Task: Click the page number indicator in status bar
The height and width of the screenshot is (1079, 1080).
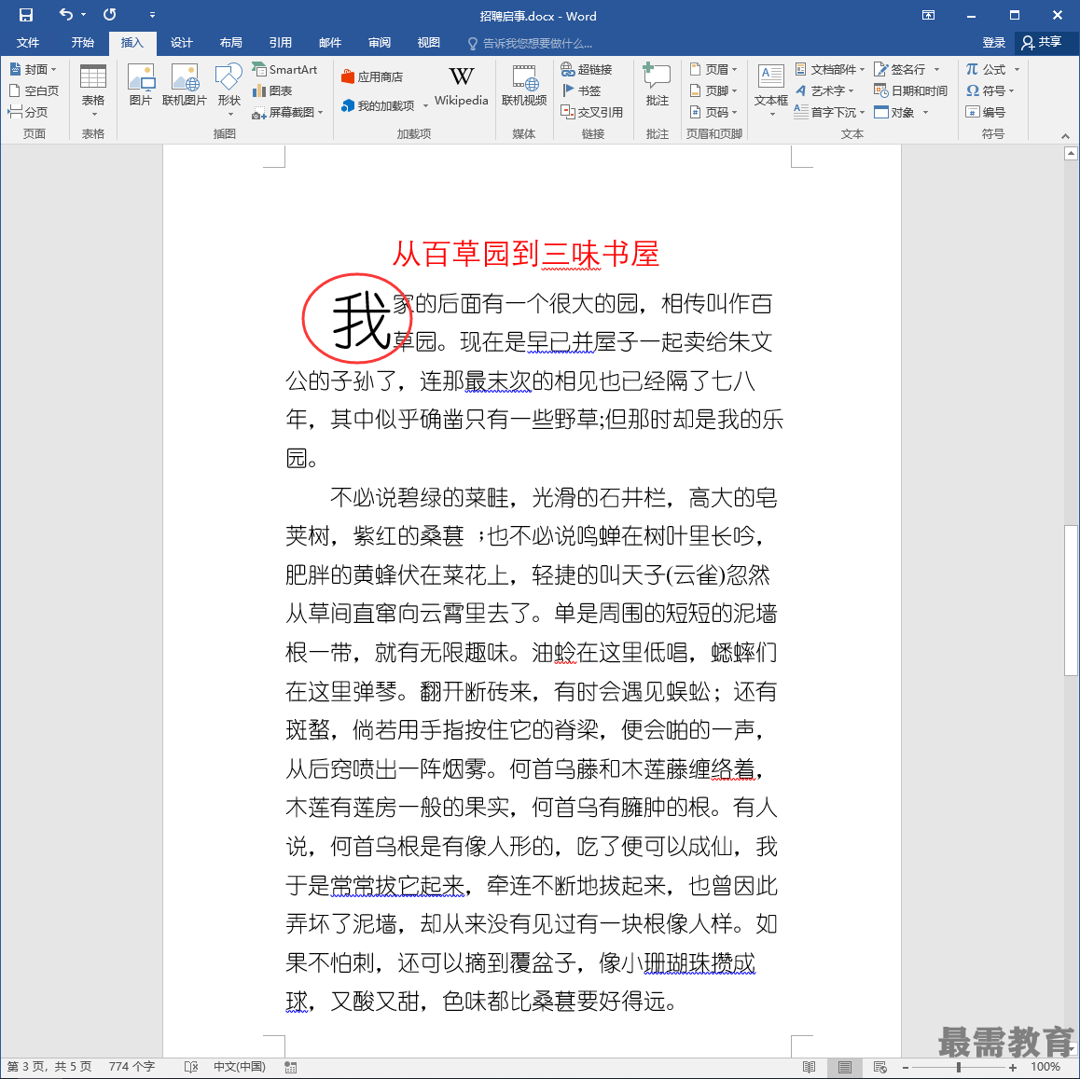Action: [x=48, y=1067]
